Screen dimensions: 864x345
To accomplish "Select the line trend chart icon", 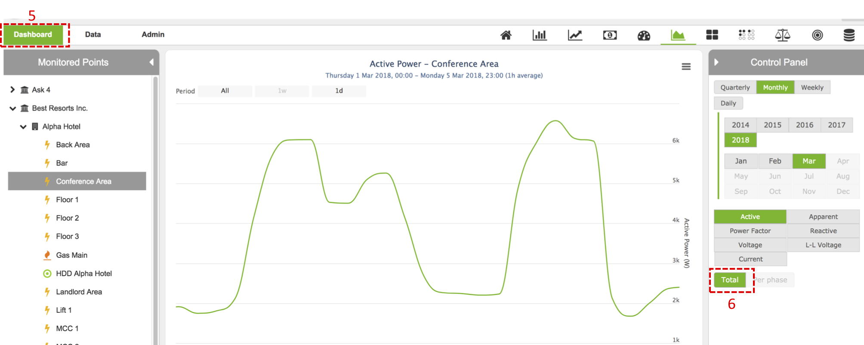I will coord(575,35).
